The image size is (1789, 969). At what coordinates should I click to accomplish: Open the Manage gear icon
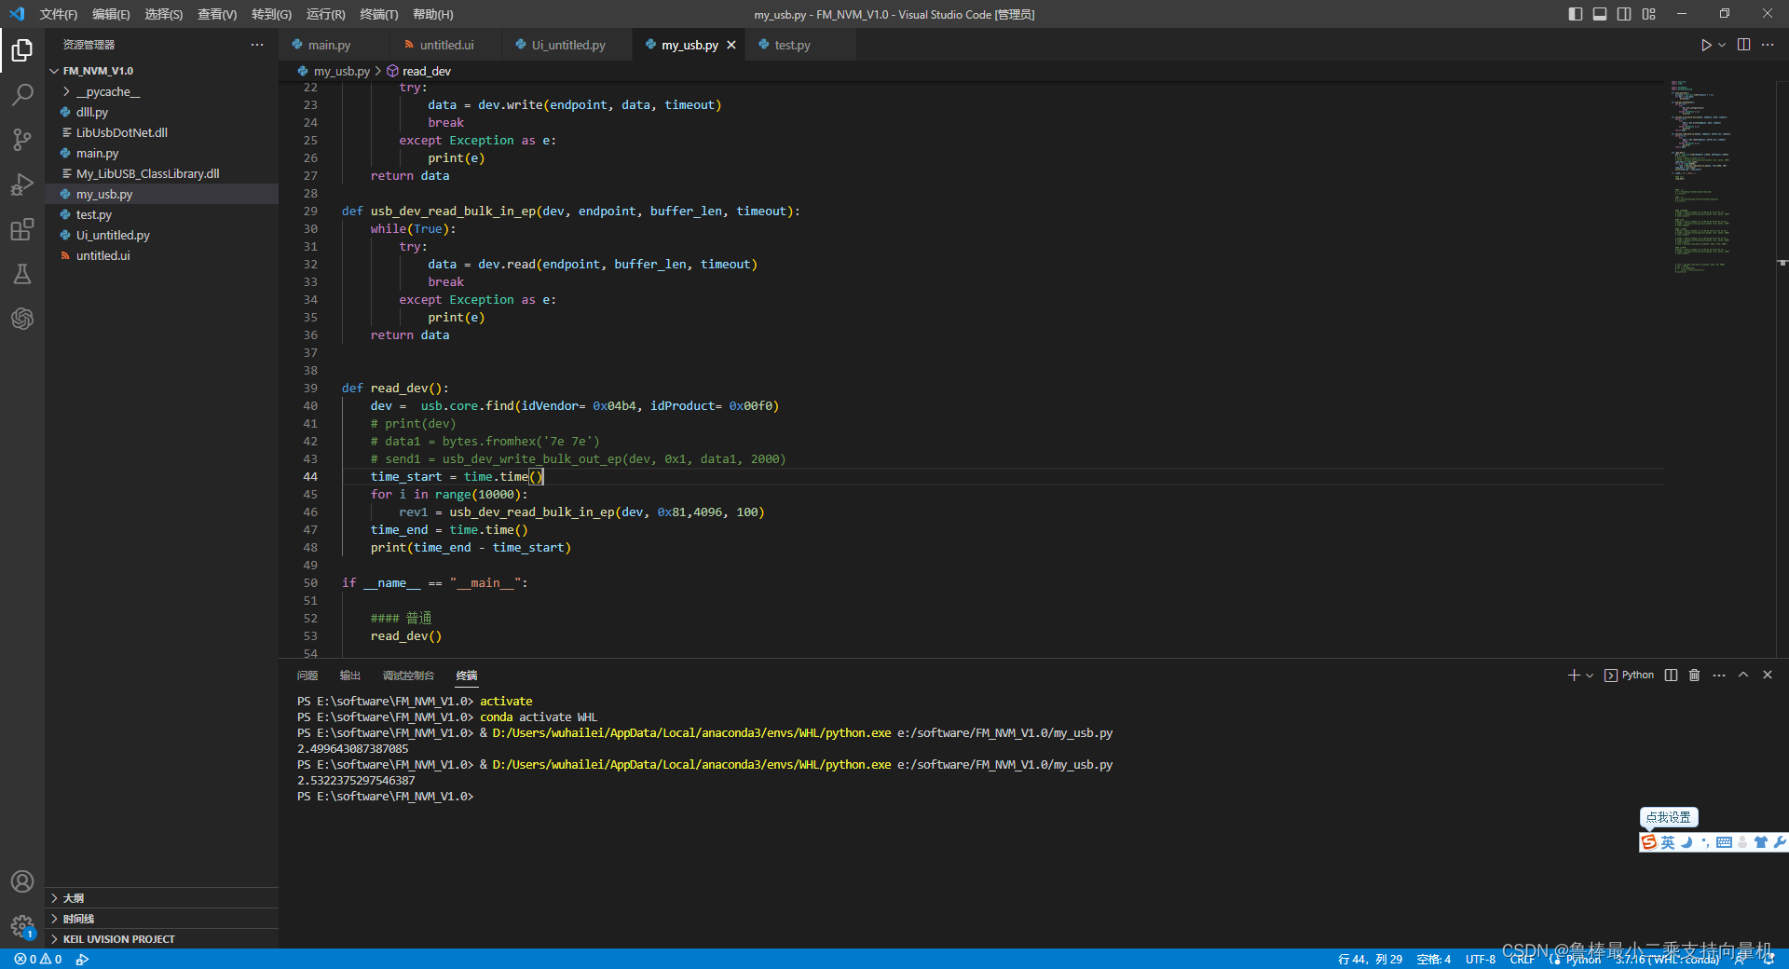point(22,926)
